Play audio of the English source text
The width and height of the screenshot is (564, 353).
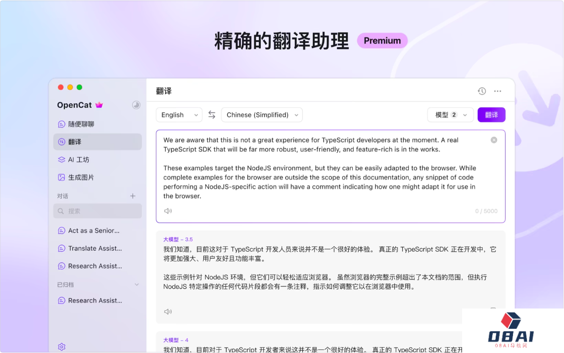168,211
